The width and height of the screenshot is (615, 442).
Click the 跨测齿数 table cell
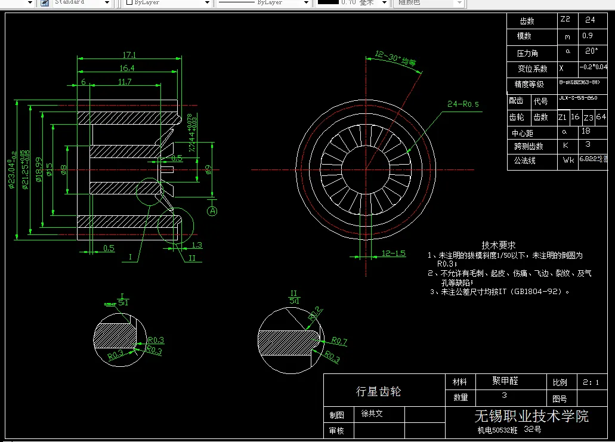point(532,146)
